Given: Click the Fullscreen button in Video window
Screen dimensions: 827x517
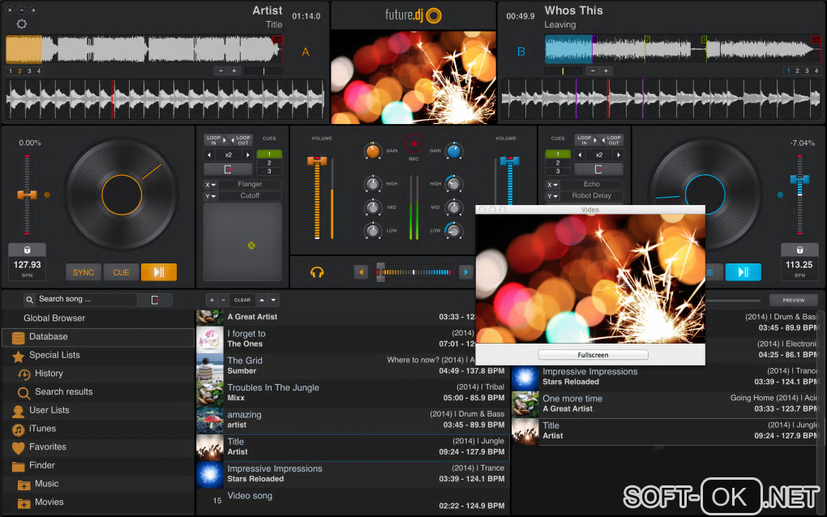Looking at the screenshot, I should pyautogui.click(x=593, y=355).
